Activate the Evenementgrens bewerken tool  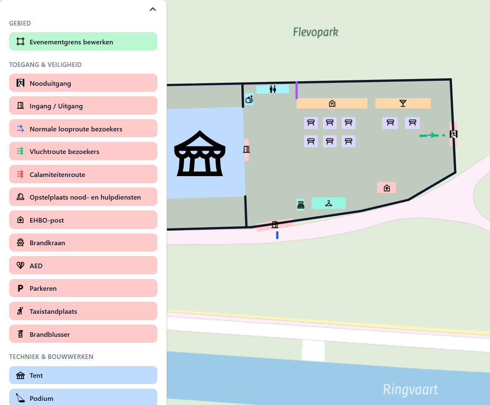[x=83, y=41]
